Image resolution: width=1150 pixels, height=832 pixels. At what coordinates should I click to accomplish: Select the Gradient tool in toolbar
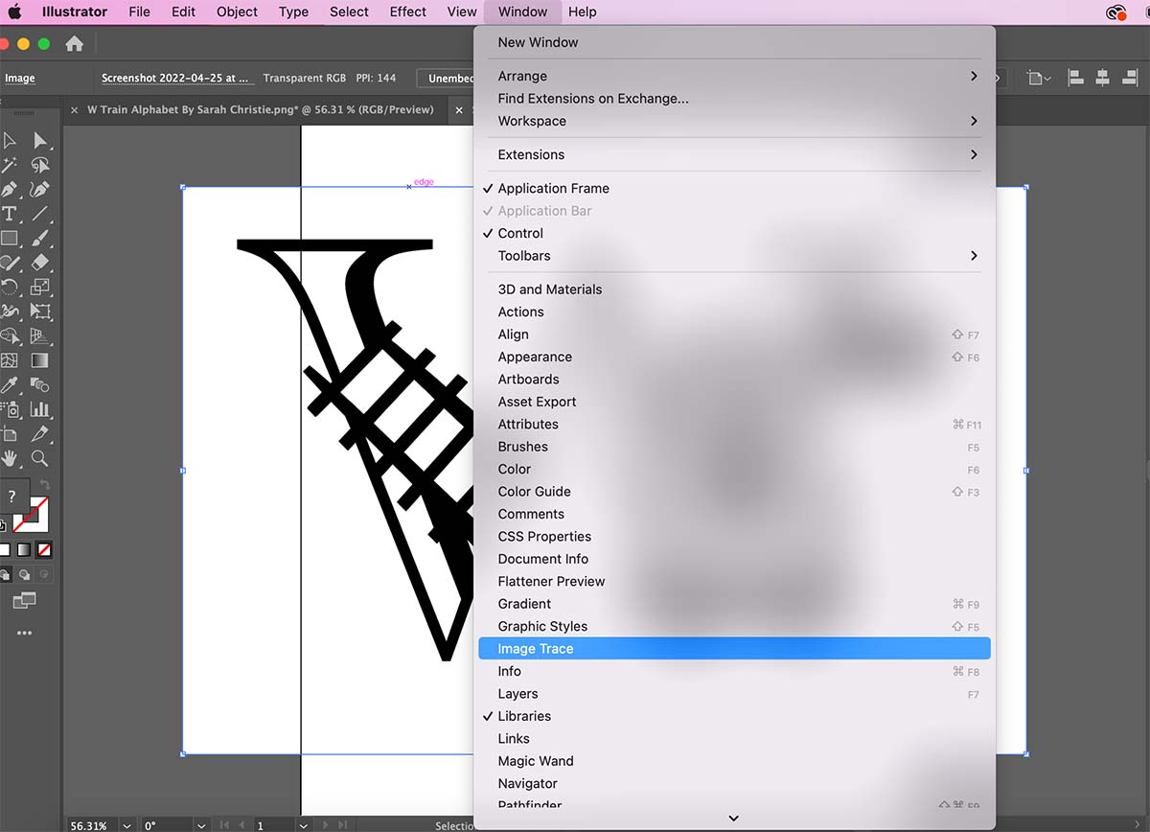pyautogui.click(x=39, y=361)
